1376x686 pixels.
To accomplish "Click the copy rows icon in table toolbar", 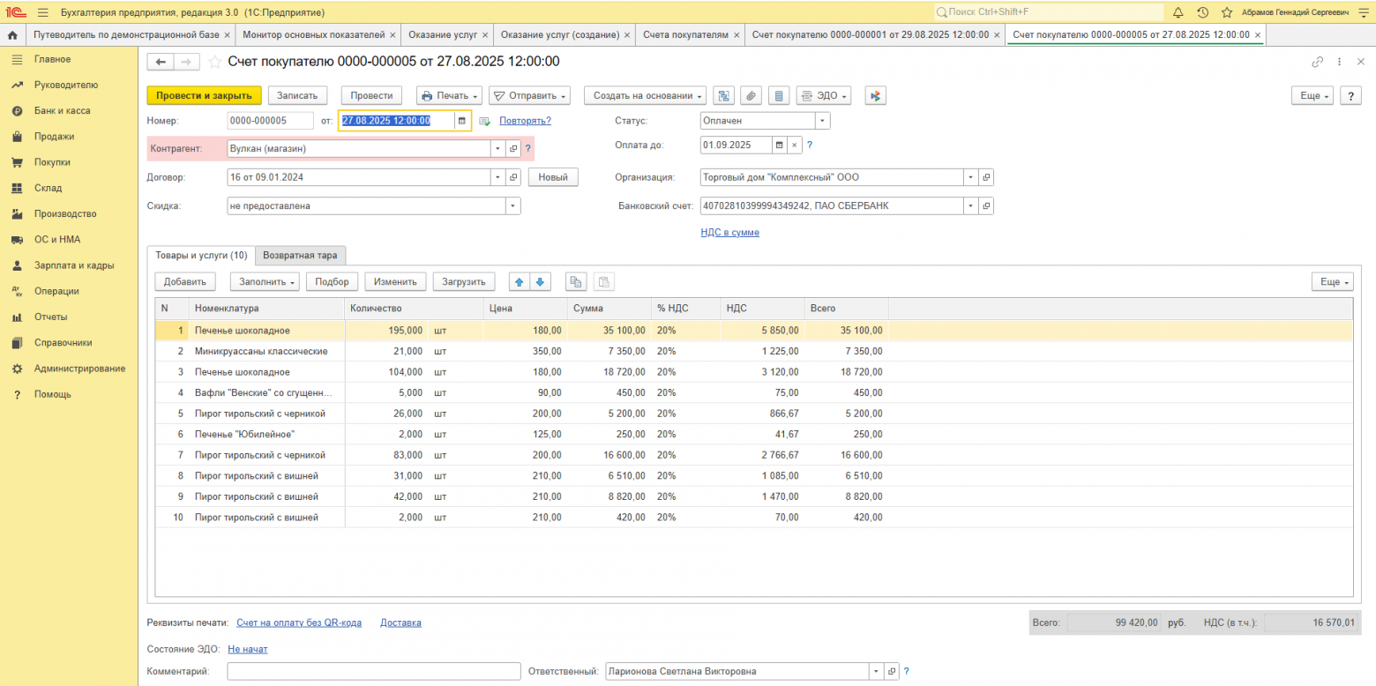I will click(576, 282).
